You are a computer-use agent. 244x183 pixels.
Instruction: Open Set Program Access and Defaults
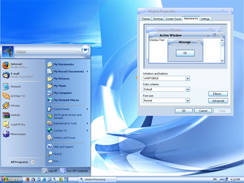[x=64, y=116]
